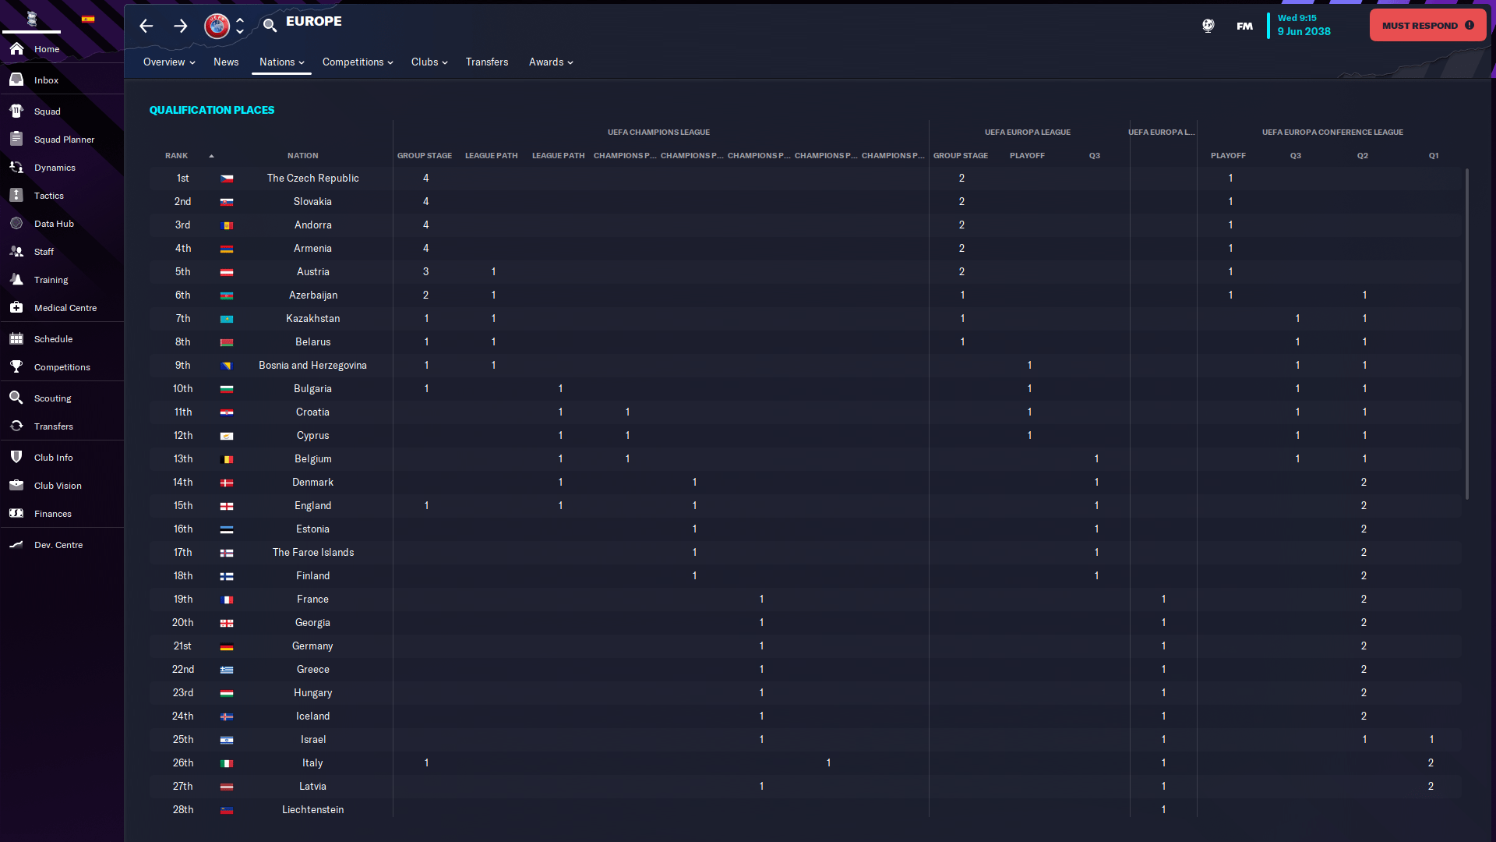Expand the Awards dropdown menu
Screen dimensions: 1496x842
pos(550,62)
